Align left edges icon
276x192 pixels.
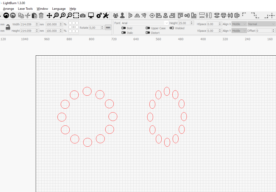pos(159,16)
